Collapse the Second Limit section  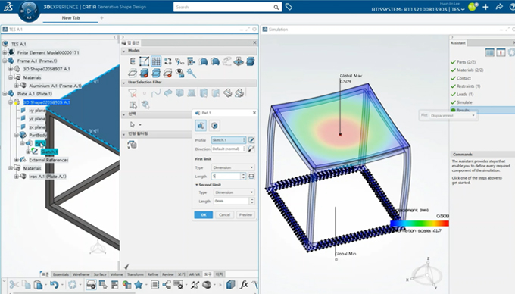[x=197, y=185]
